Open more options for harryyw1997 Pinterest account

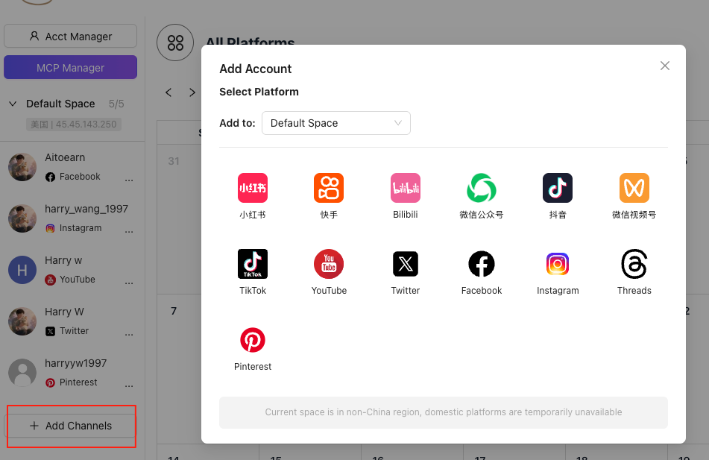click(x=129, y=386)
